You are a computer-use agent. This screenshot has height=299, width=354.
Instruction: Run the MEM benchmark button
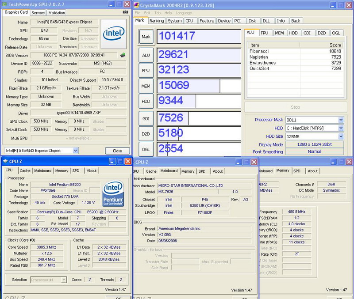point(146,86)
